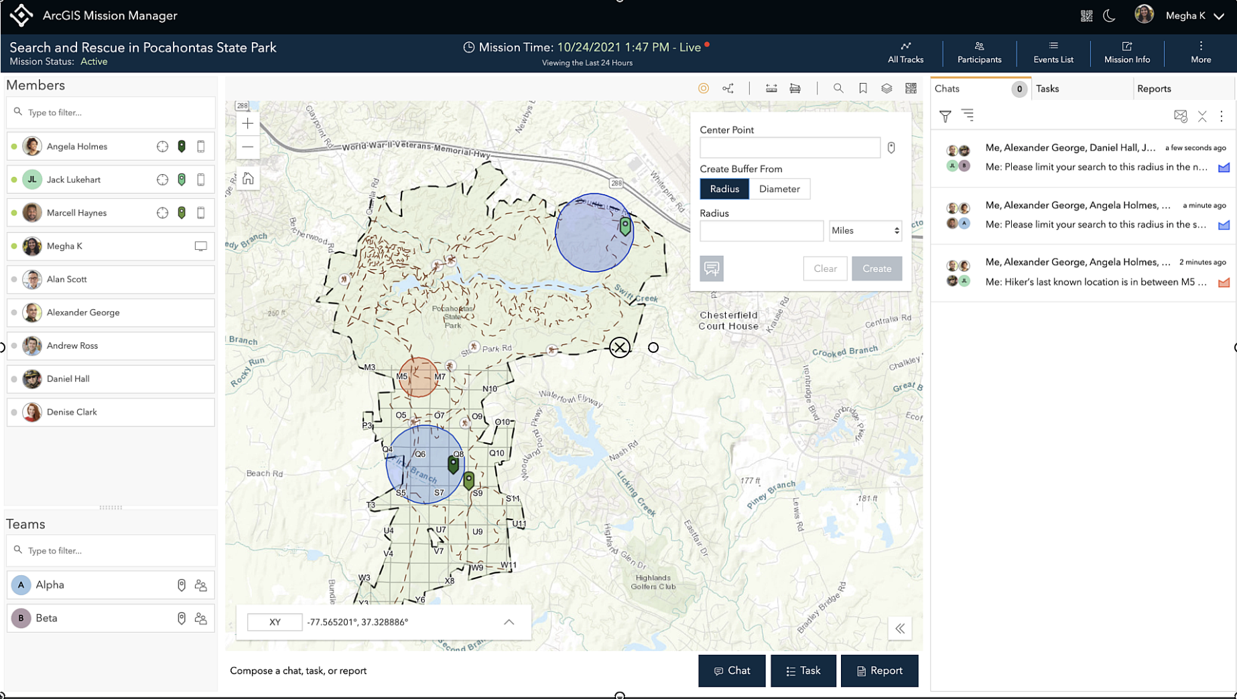Select Diameter buffer option

pos(779,189)
